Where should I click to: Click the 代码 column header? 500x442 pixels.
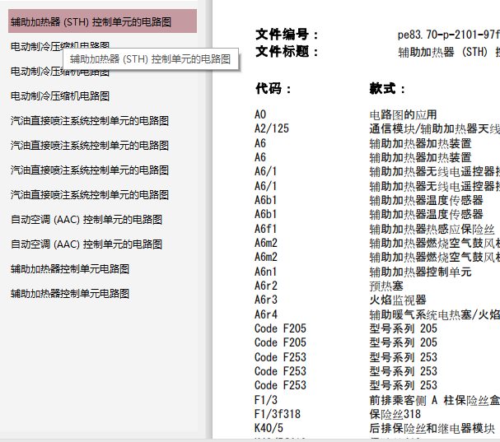point(273,89)
